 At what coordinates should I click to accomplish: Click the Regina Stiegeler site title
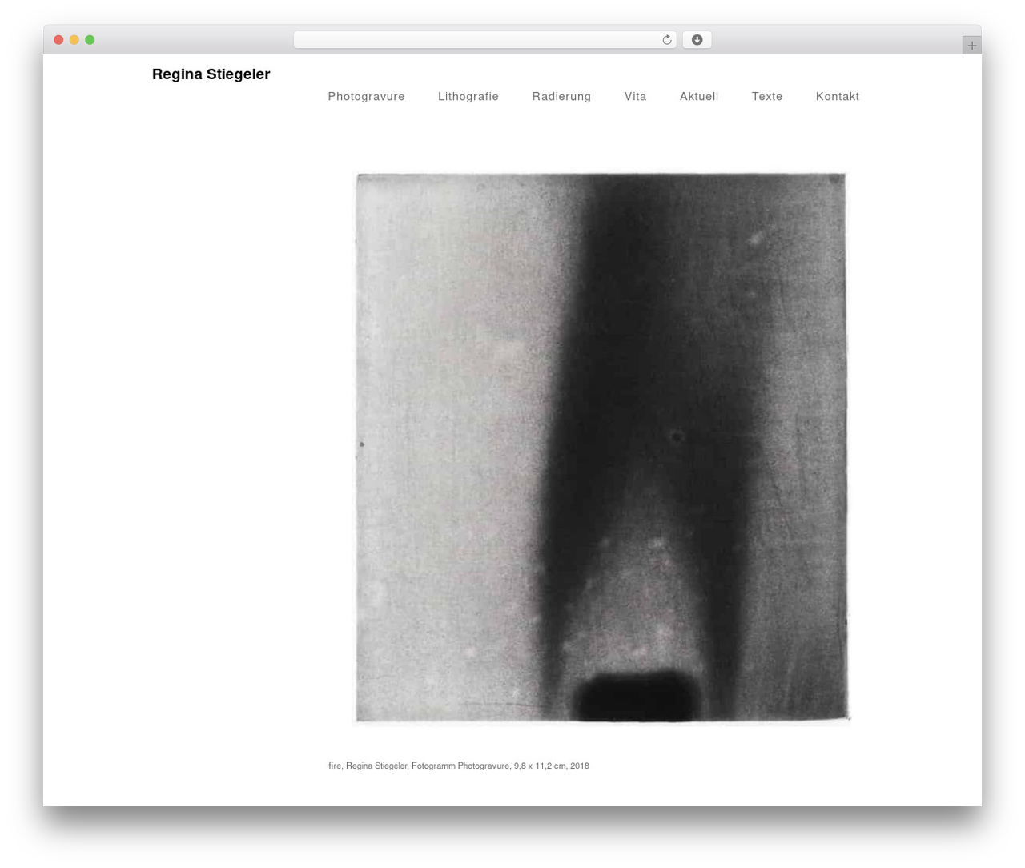click(x=211, y=74)
